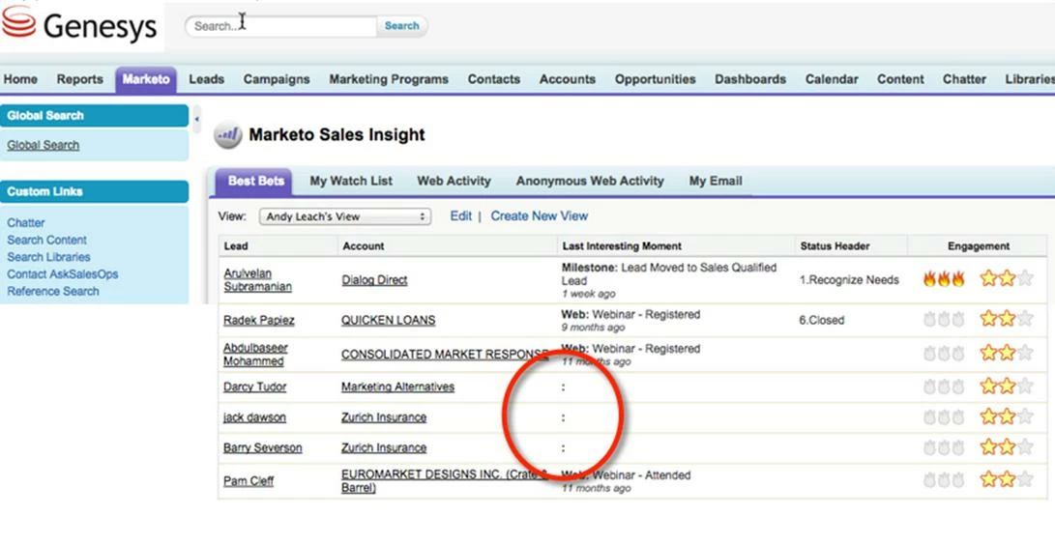Open the Marketing Programs tab

[x=388, y=79]
